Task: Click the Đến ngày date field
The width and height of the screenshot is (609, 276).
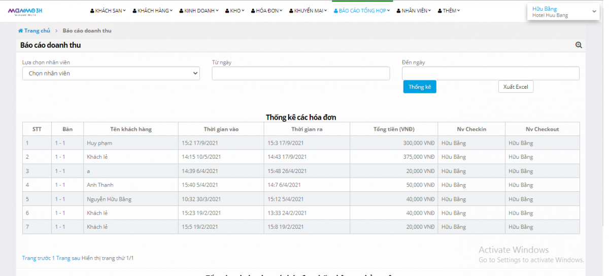Action: coord(490,74)
